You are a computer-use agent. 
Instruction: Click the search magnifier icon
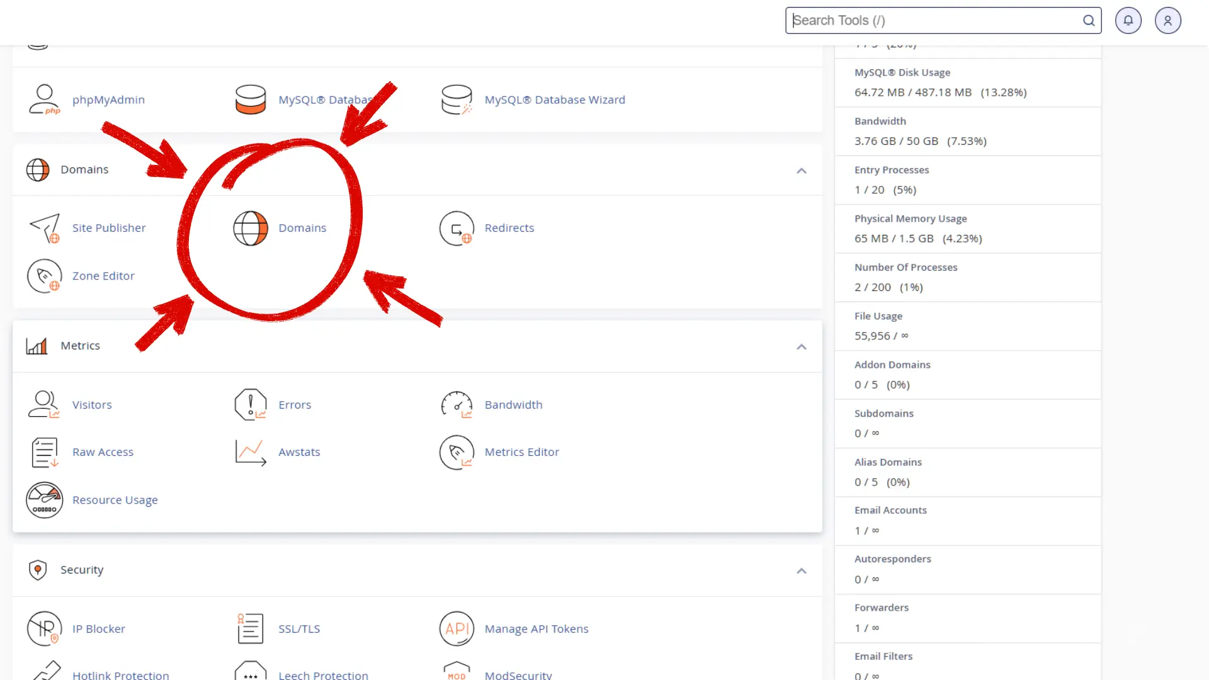tap(1089, 21)
